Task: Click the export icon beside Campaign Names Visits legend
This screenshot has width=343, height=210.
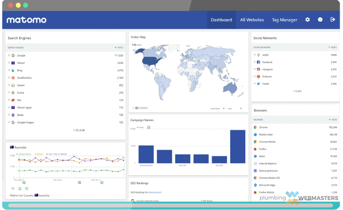Action: click(149, 127)
